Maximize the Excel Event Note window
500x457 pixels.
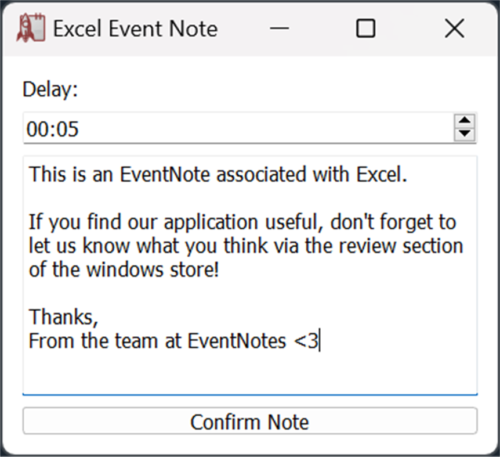coord(365,28)
